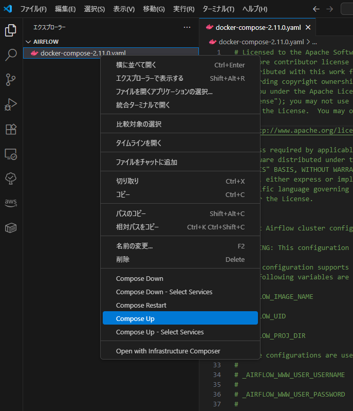Open the ヘルプ(H) menu
Viewport: 353px width, 411px height.
click(254, 9)
